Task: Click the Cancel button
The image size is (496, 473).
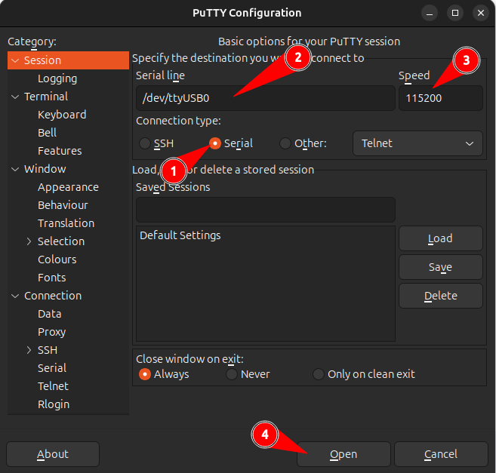Action: coord(441,454)
